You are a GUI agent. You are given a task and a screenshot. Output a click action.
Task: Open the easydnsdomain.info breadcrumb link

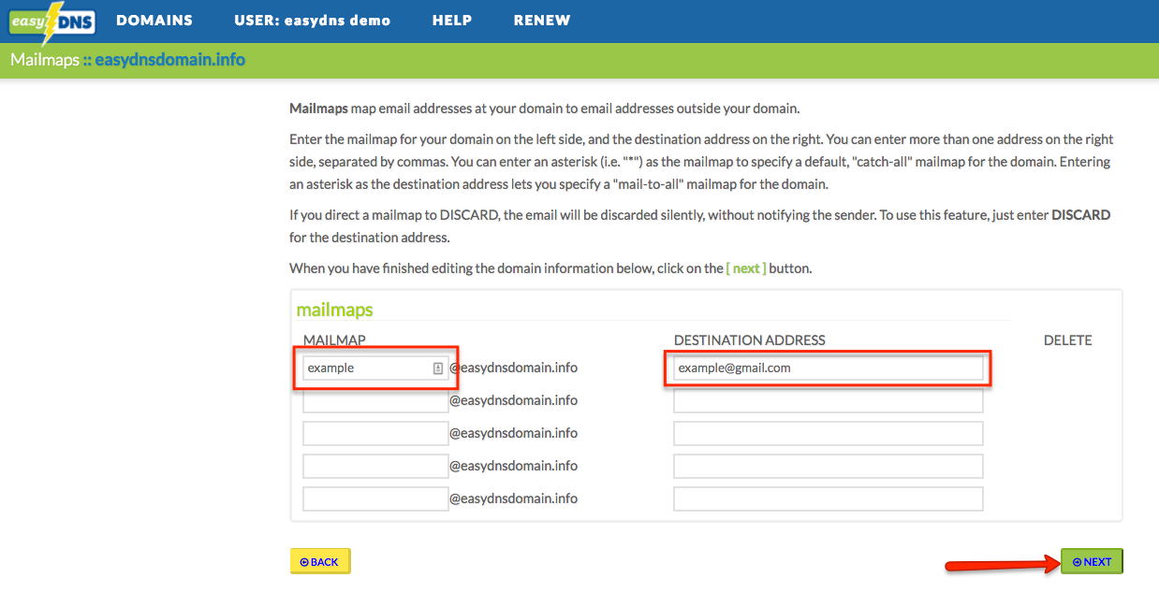pos(170,59)
